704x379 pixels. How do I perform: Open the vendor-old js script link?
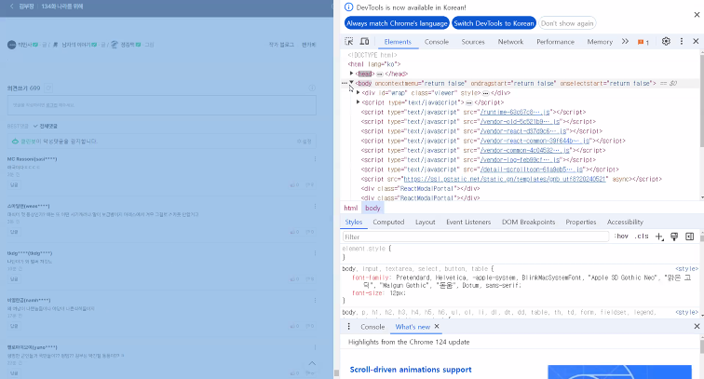pos(520,122)
